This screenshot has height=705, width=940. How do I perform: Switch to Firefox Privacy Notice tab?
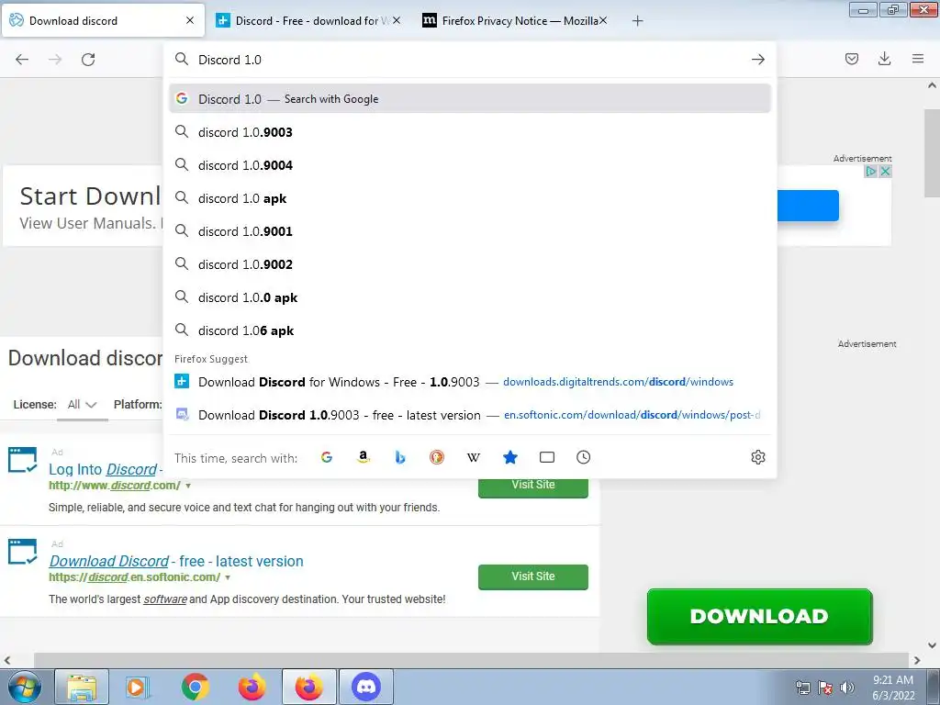pos(514,20)
